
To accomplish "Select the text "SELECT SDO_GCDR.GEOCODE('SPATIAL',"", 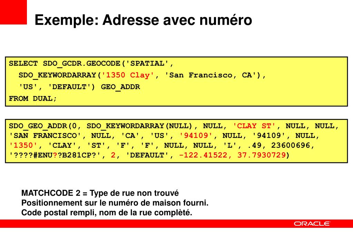I will click(x=91, y=64).
